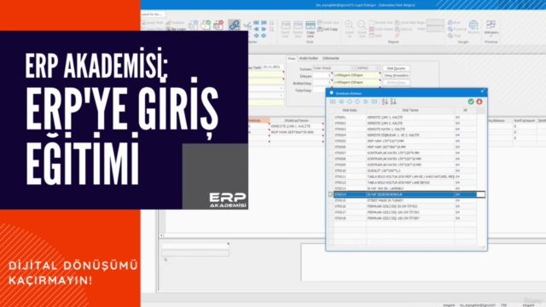The image size is (546, 307).
Task: Click the Insert Line grid icon
Action: point(286,29)
